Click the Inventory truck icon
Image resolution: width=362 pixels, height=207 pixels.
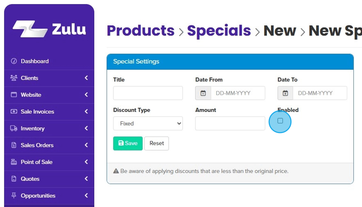pos(14,129)
